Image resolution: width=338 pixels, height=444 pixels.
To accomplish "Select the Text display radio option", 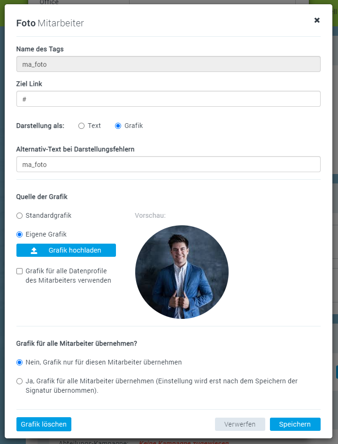I will point(81,126).
